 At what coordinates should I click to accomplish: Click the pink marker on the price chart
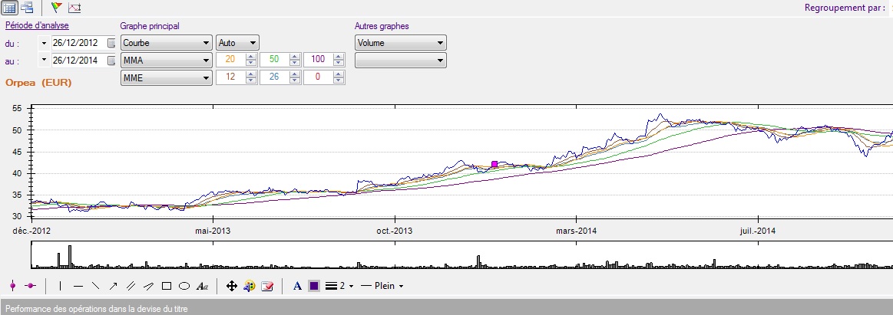[494, 164]
